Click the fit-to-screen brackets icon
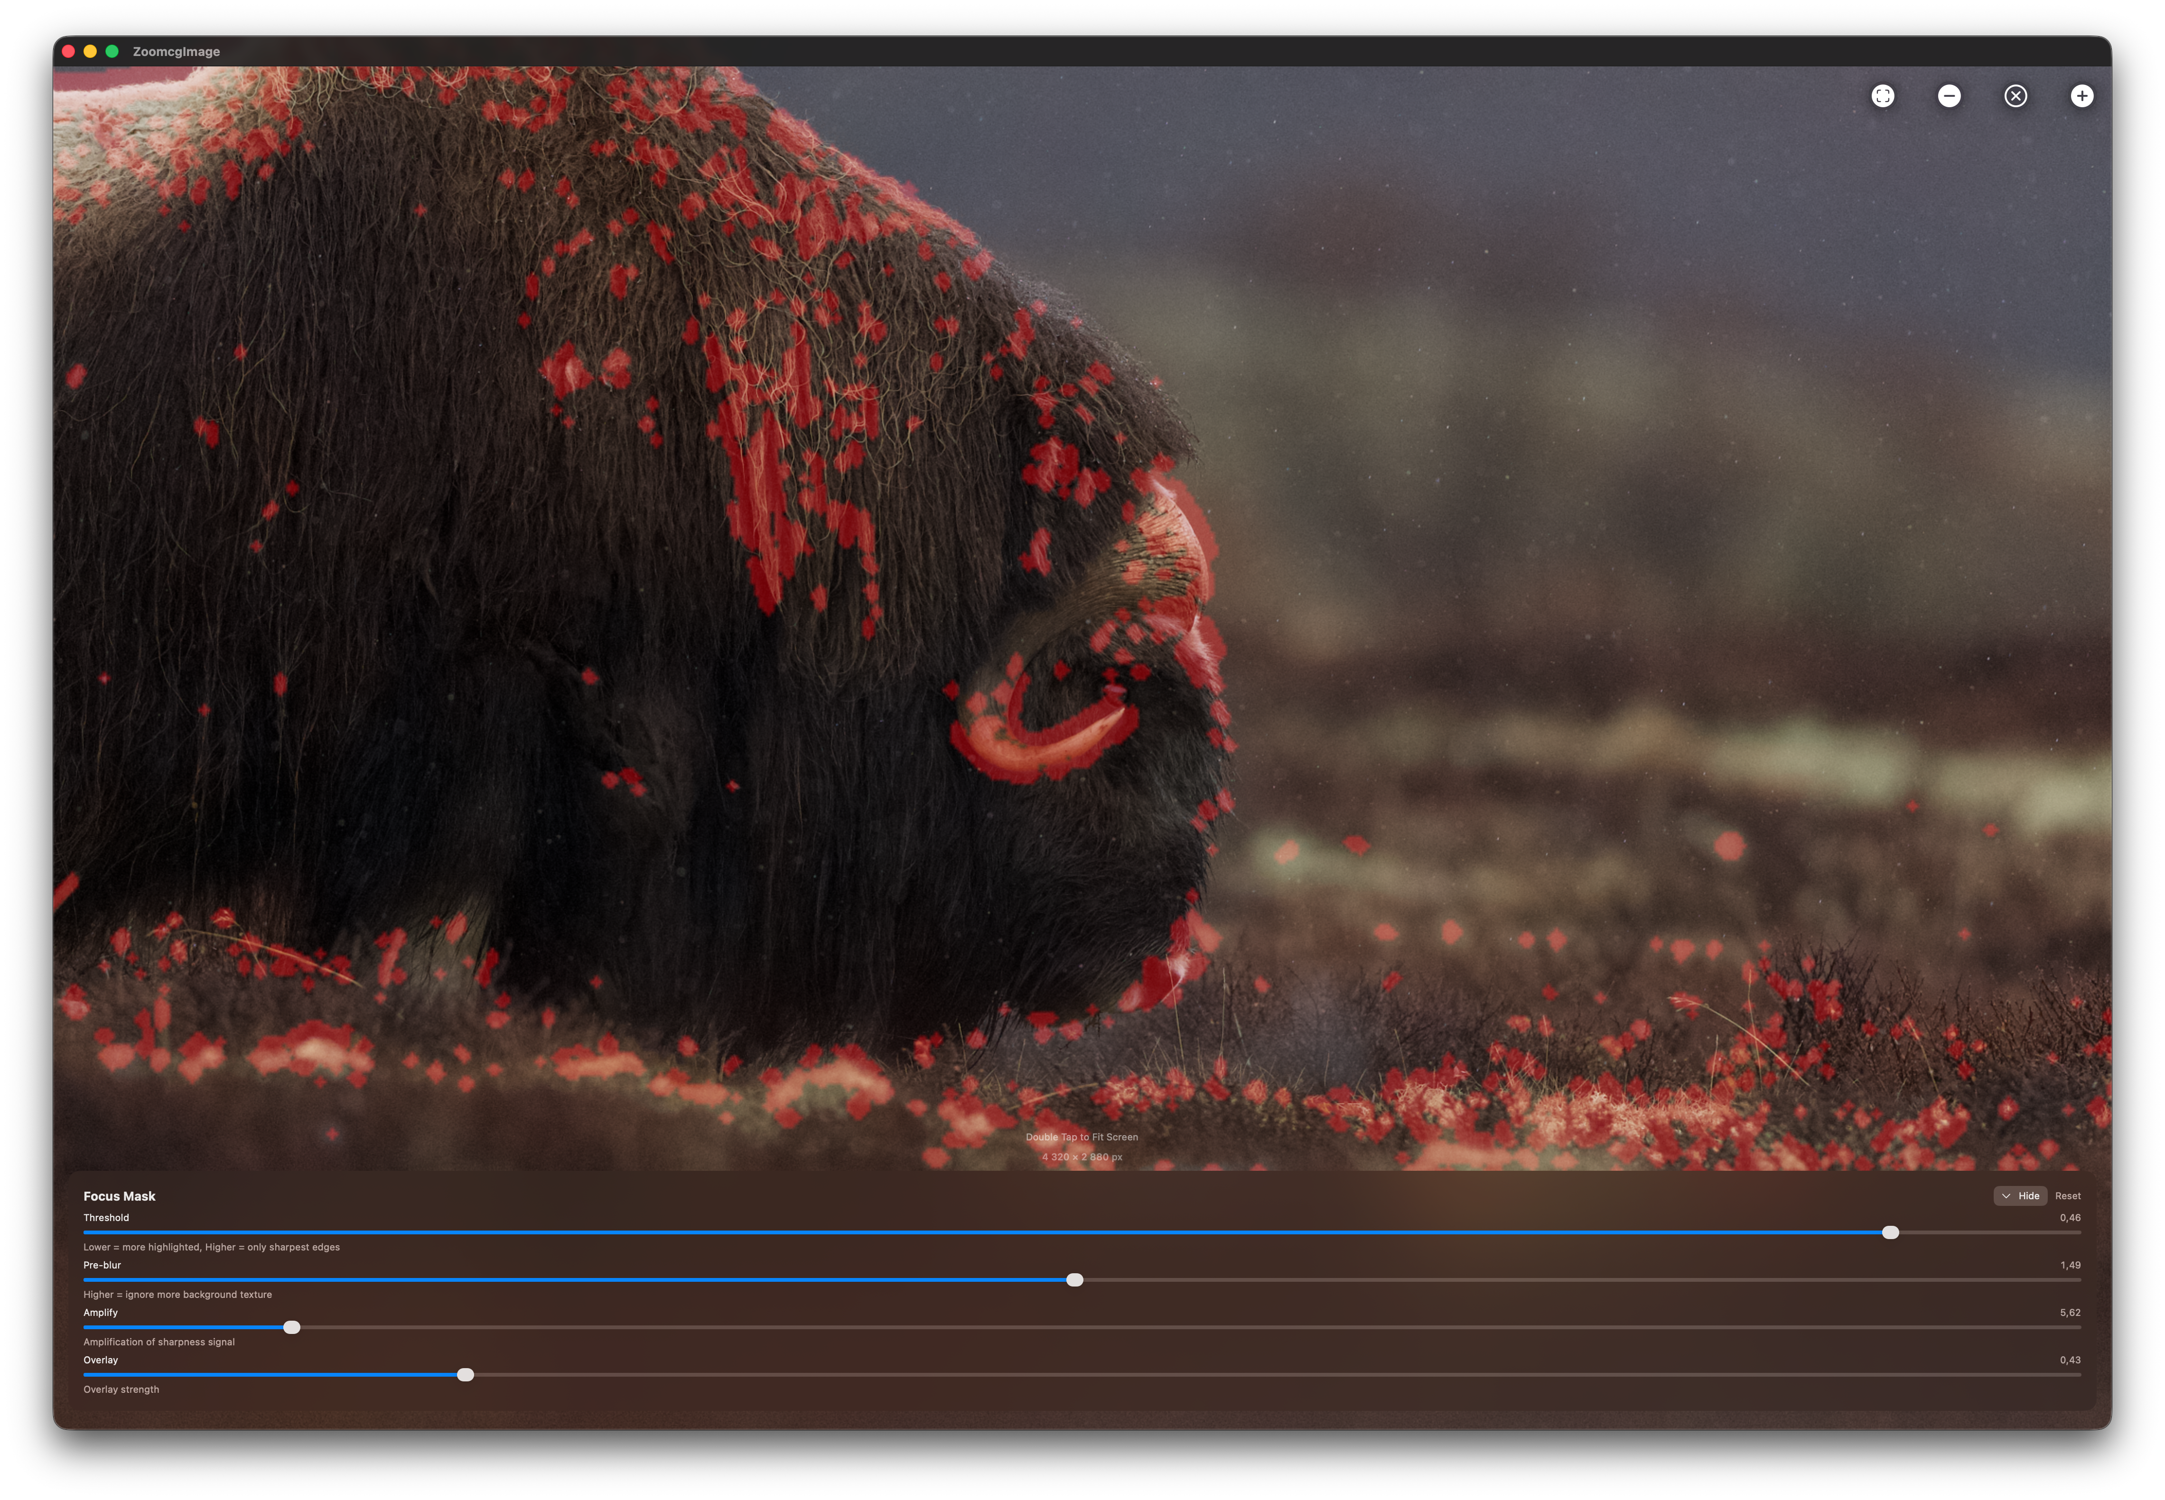2165x1500 pixels. (x=1882, y=96)
